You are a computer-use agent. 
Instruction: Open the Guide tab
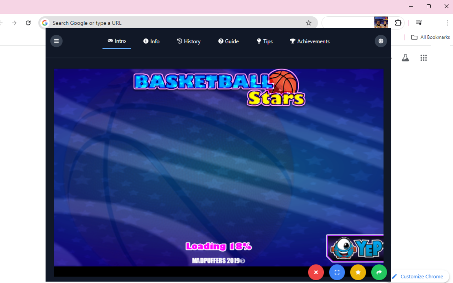point(228,41)
